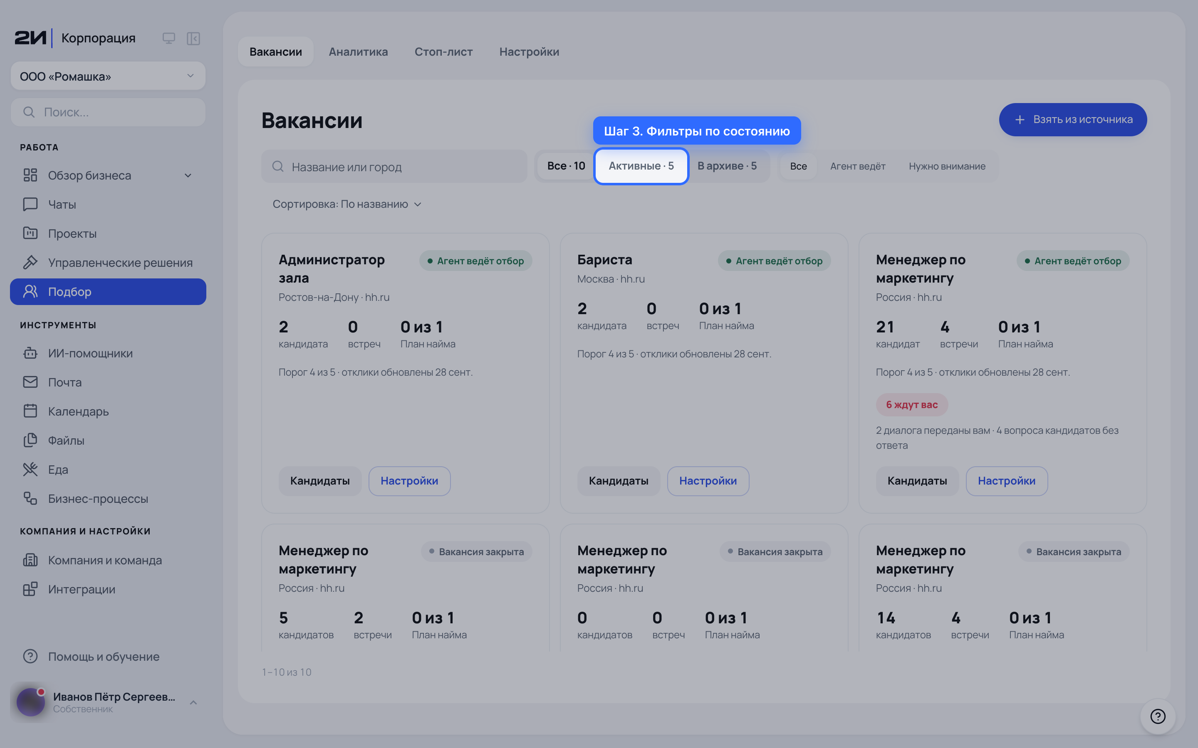Select the Все agent-state filter

[x=798, y=166]
